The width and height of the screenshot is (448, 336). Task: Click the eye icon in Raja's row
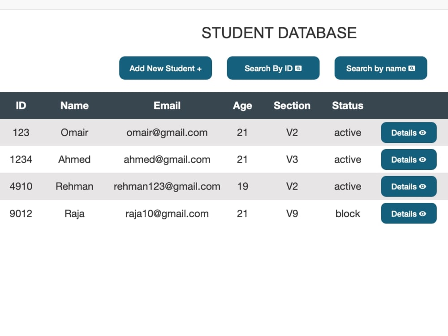[422, 213]
